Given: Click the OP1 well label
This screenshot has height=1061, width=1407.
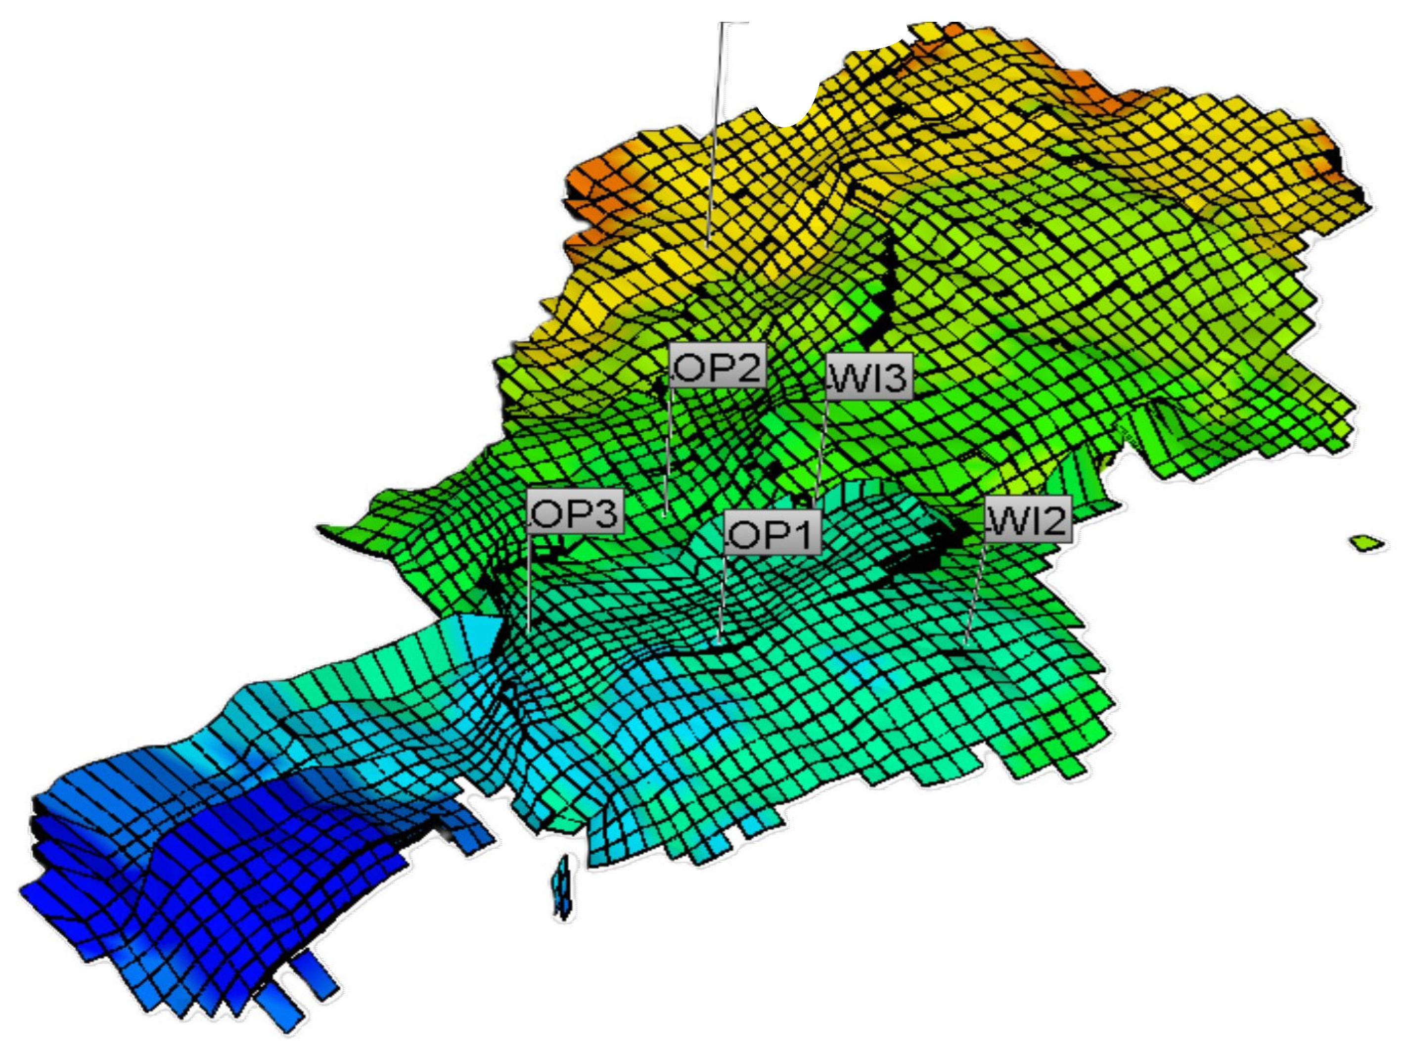Looking at the screenshot, I should tap(773, 533).
